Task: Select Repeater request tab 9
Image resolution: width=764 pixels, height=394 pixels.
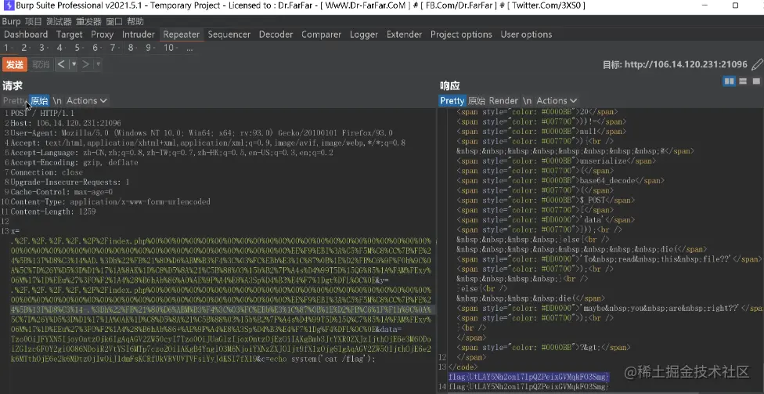Action: point(150,48)
